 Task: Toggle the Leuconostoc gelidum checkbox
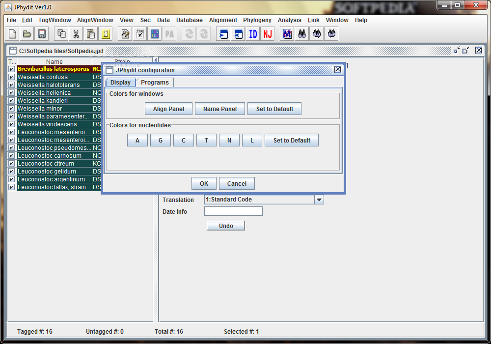click(x=12, y=171)
